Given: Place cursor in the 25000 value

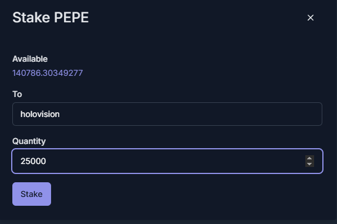Looking at the screenshot, I should coord(33,161).
